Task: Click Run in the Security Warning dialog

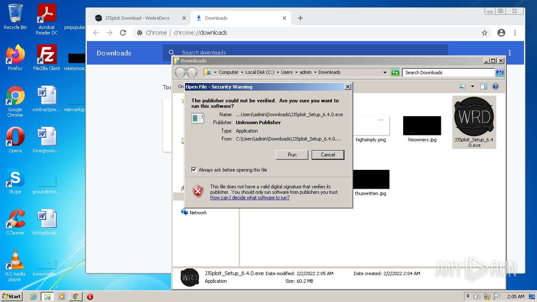Action: [x=292, y=155]
